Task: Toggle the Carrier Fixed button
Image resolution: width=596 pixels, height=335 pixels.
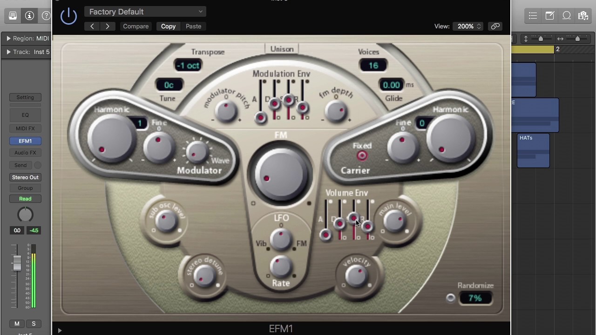Action: click(x=362, y=156)
